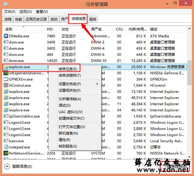The width and height of the screenshot is (194, 176).
Task: Sort by the 描述 column header
Action: pos(168,29)
